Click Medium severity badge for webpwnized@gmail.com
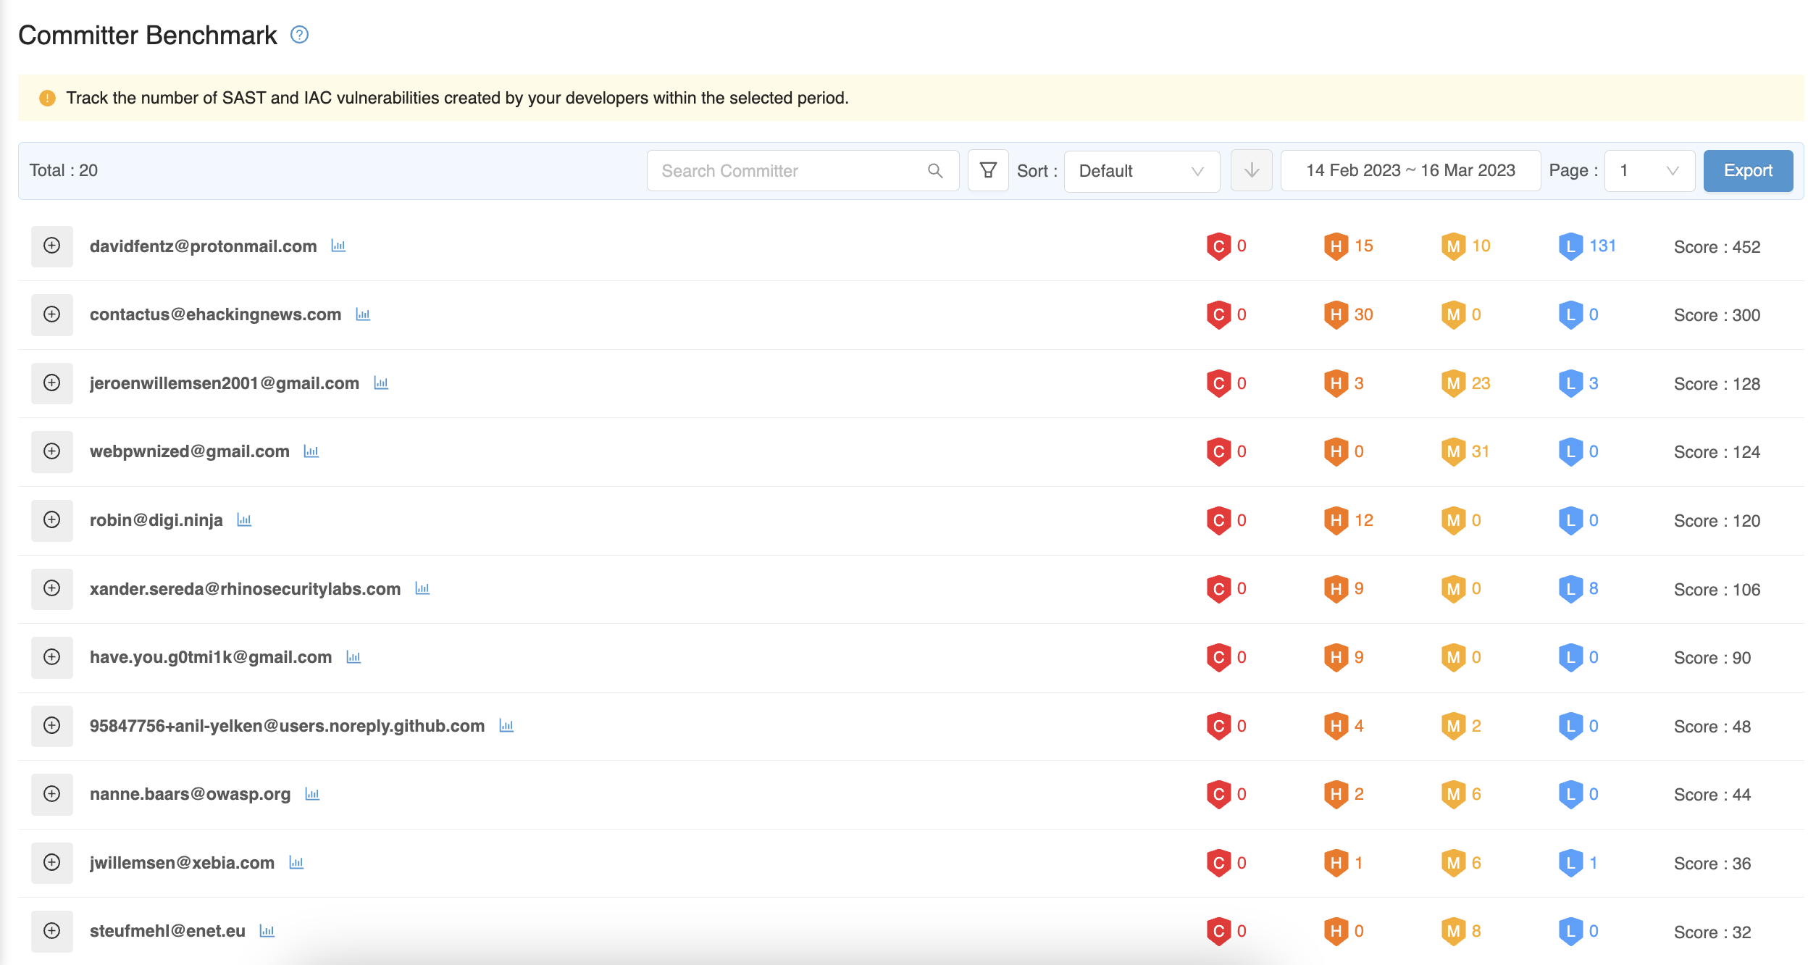Image resolution: width=1808 pixels, height=965 pixels. click(1453, 451)
